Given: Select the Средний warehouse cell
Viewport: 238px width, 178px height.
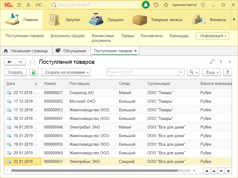Looking at the screenshot, I should 131,161.
